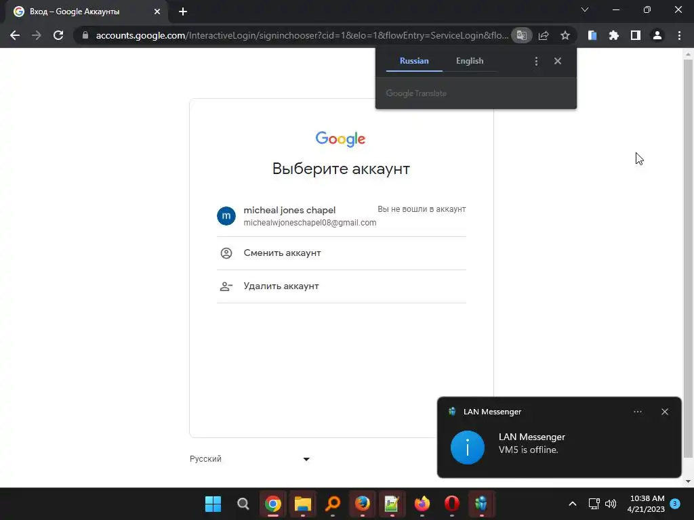
Task: Switch translation to the English tab
Action: click(470, 61)
